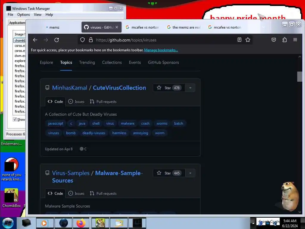
Task: Bookmark this page with the star icon
Action: 248,40
